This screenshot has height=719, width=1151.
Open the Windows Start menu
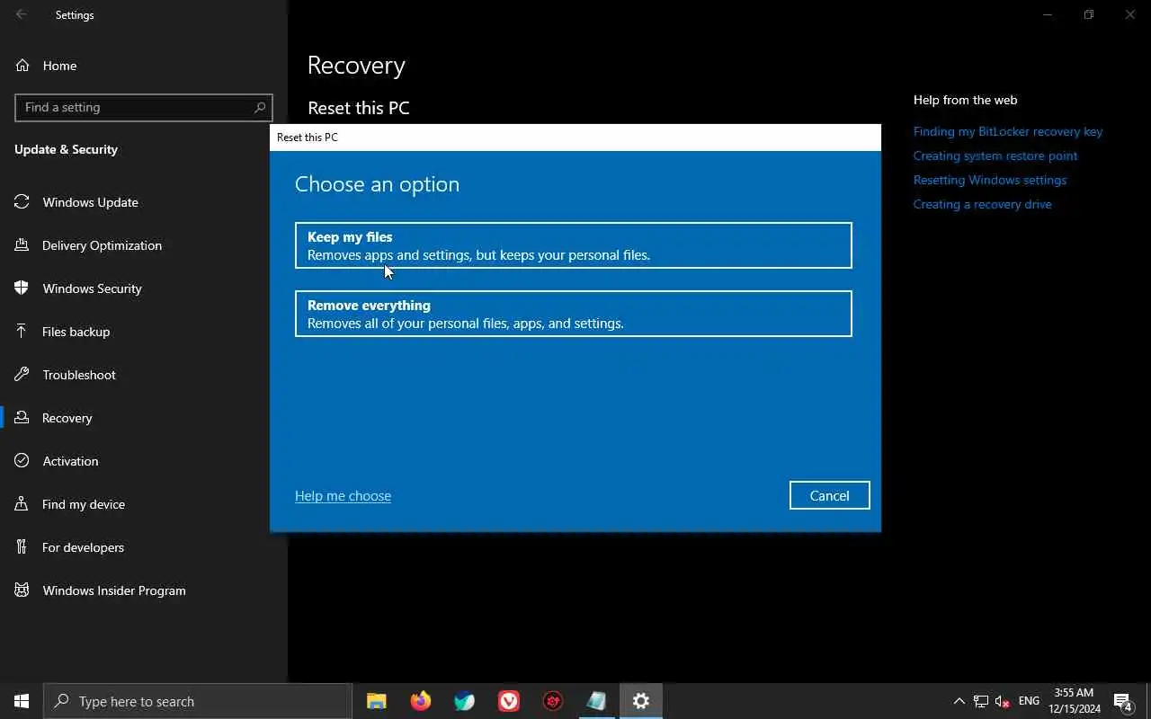pyautogui.click(x=22, y=701)
